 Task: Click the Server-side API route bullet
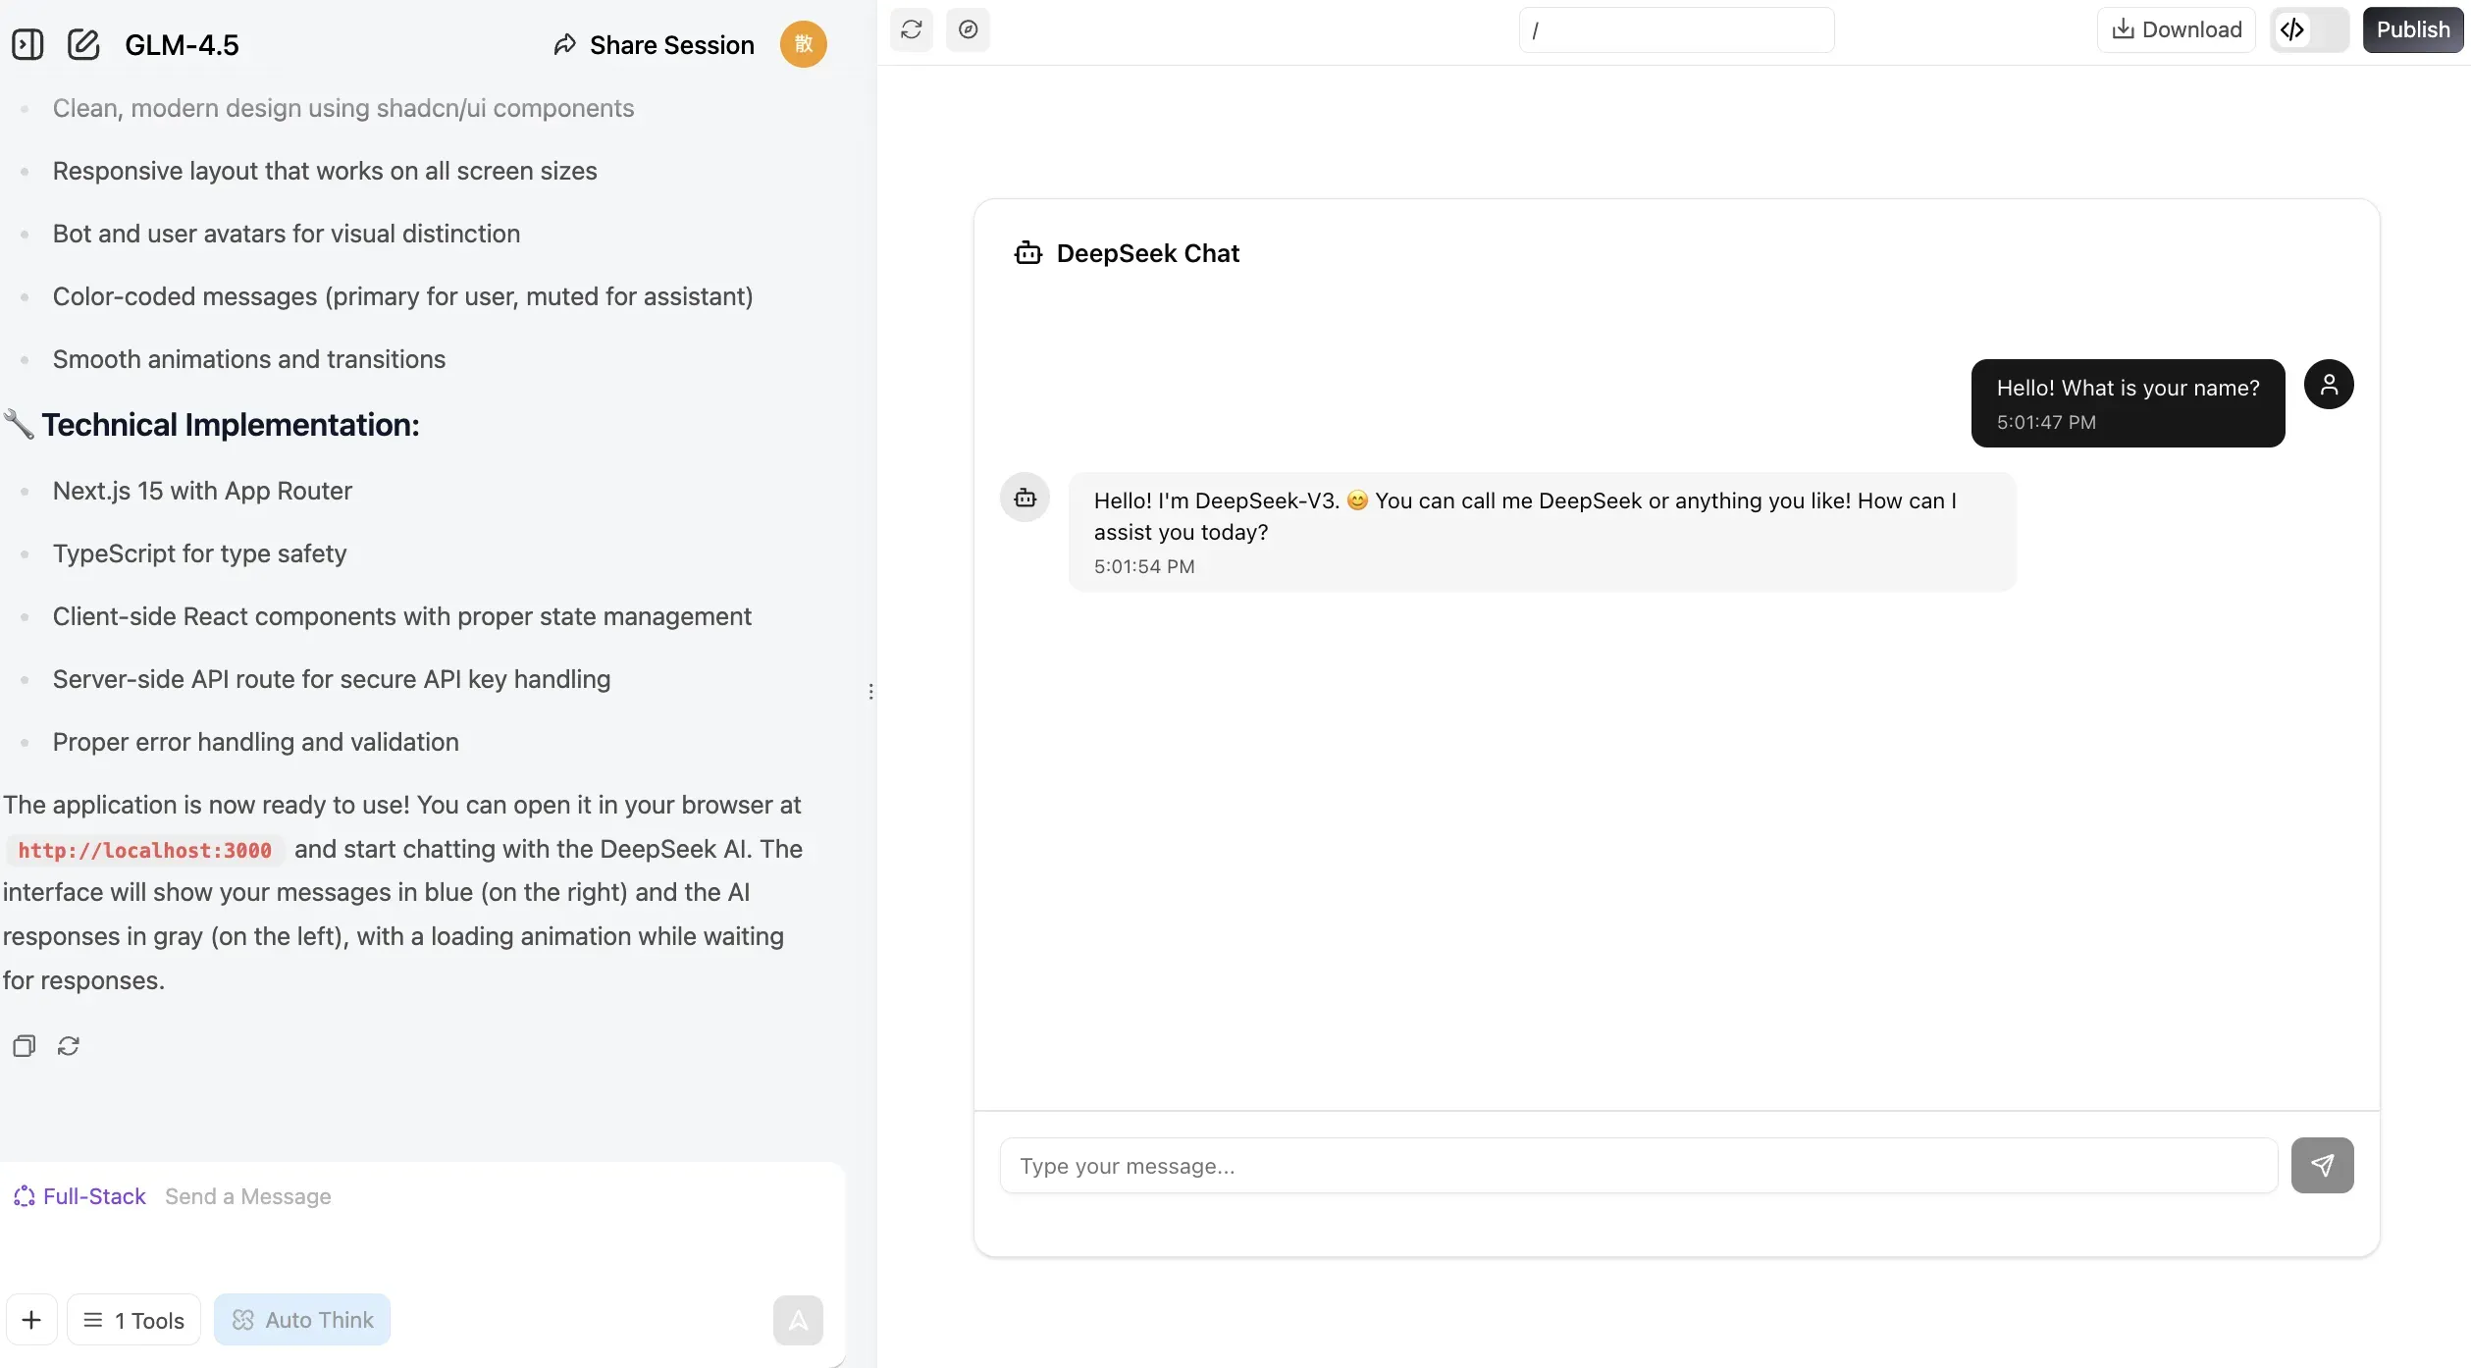coord(332,679)
